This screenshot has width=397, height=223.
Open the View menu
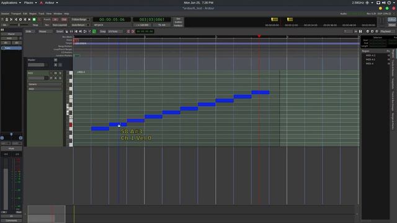click(x=49, y=14)
